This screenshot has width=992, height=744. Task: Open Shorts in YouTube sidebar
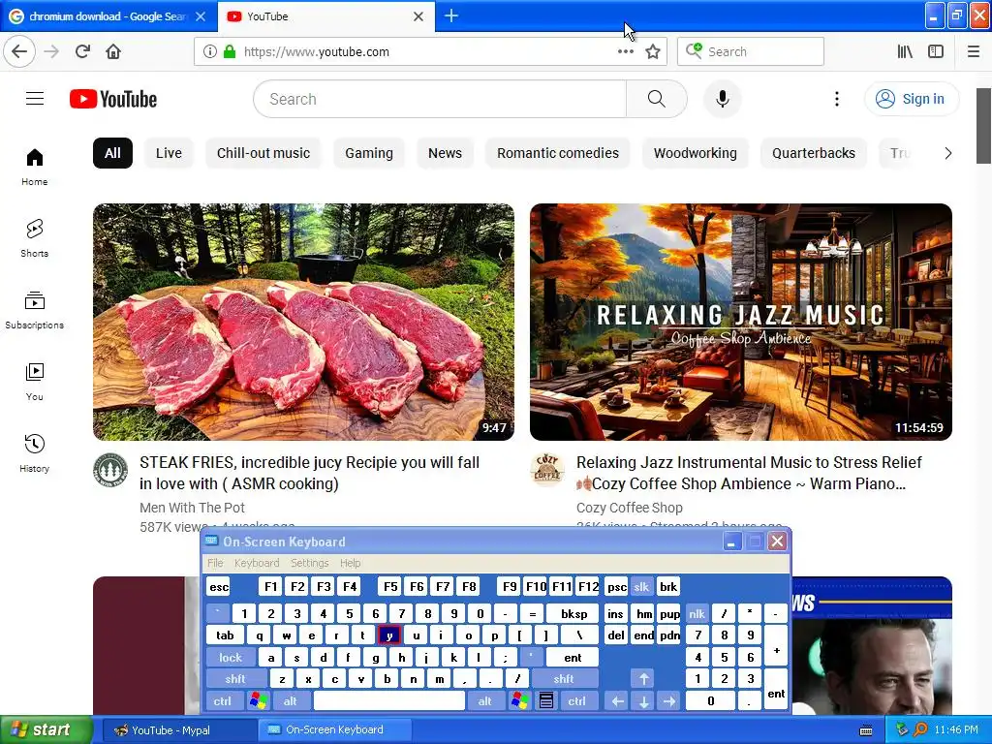point(35,238)
